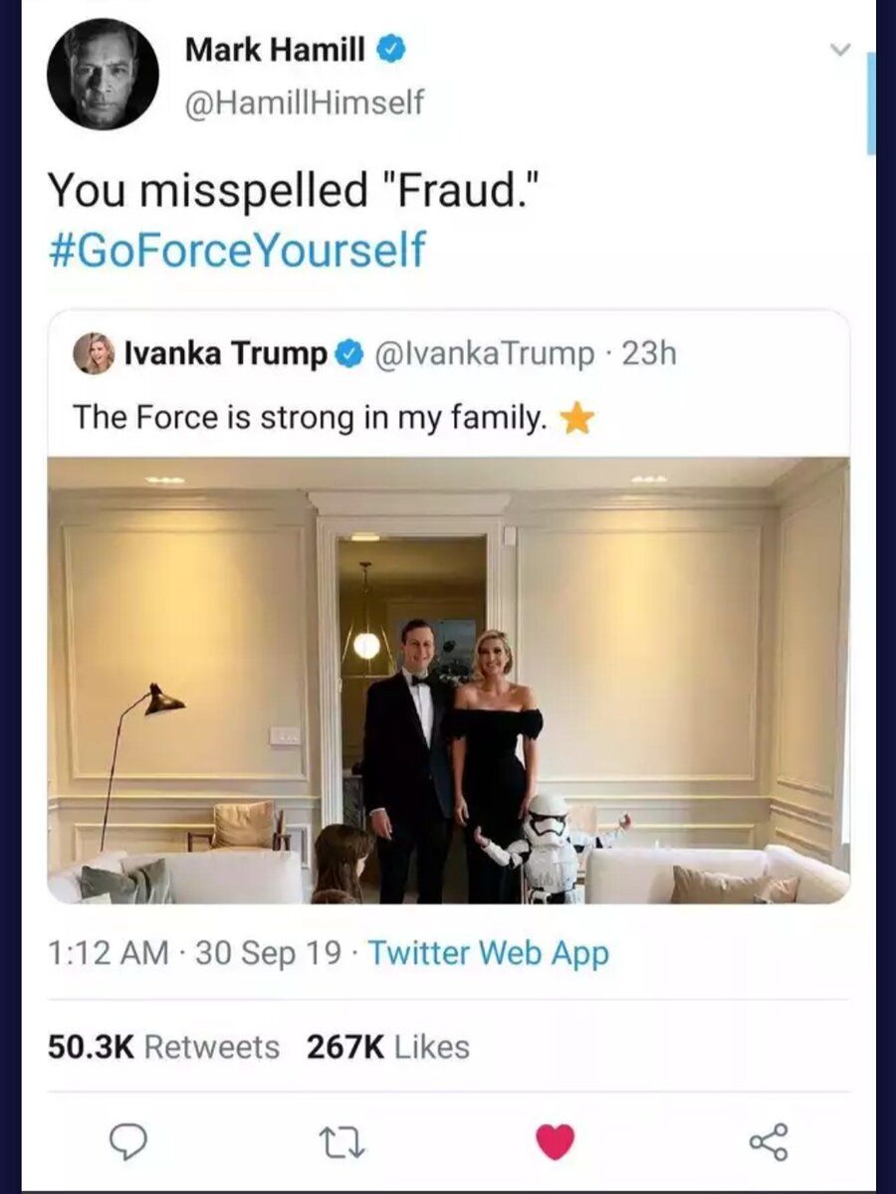Screen dimensions: 896x1194
Task: Open the share icon menu
Action: (x=769, y=1141)
